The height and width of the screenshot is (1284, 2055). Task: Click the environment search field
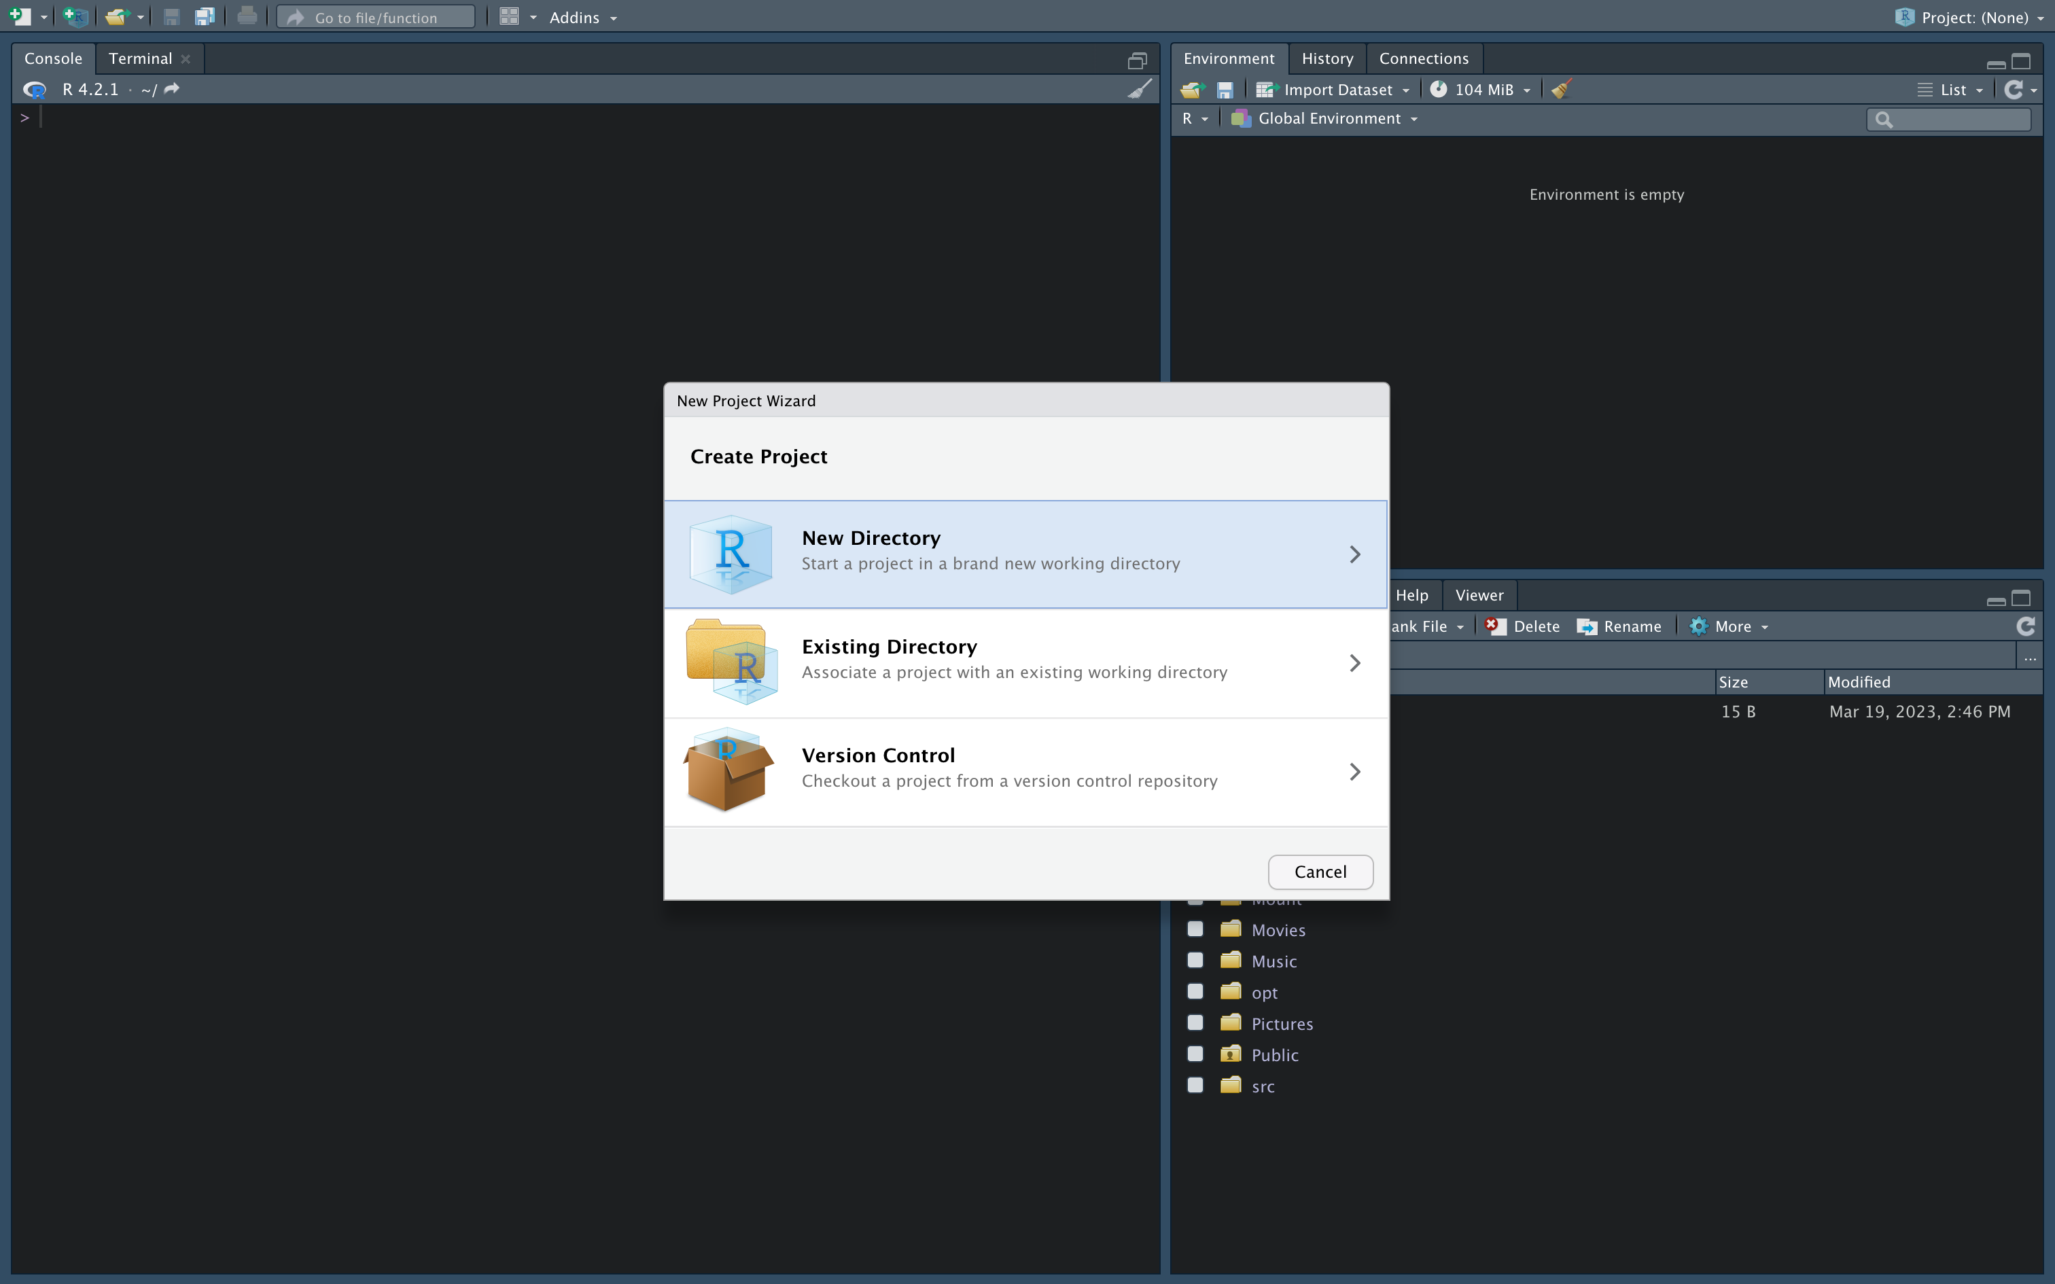1948,120
